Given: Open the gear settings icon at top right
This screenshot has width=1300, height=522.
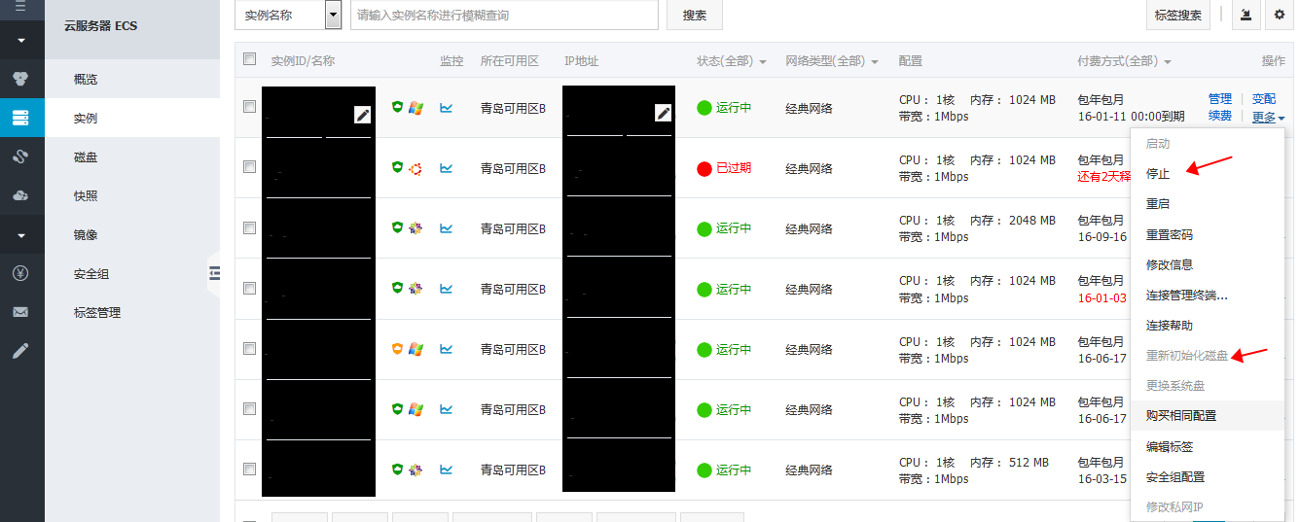Looking at the screenshot, I should point(1279,15).
